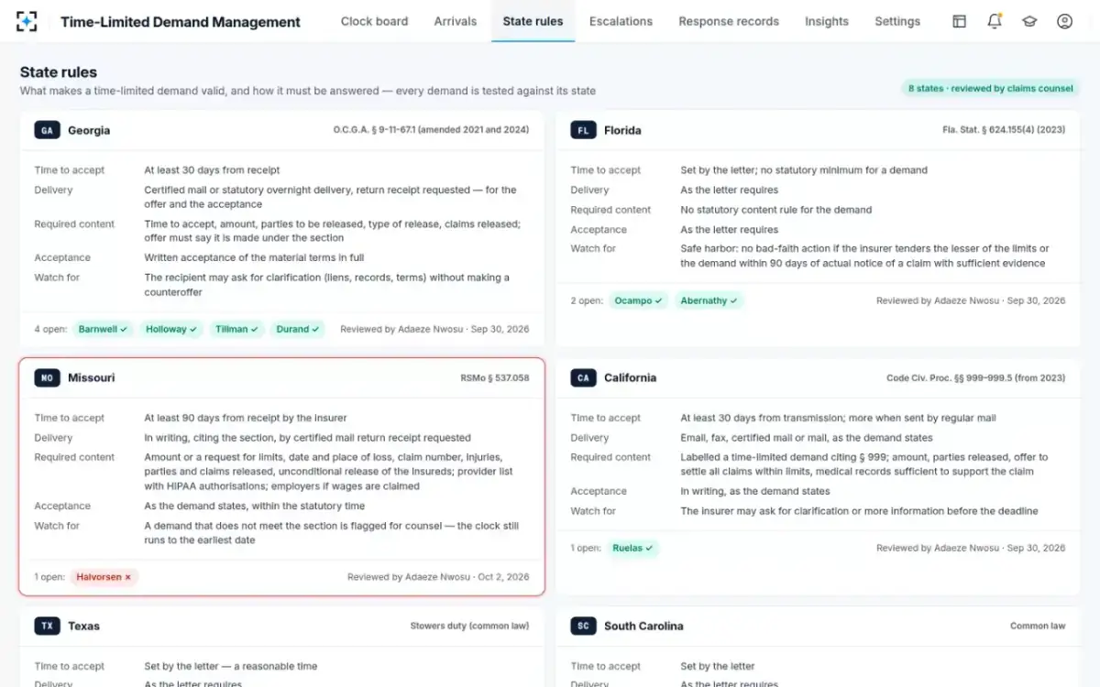Open the Holloway demand chip
The image size is (1100, 687).
[x=171, y=329]
